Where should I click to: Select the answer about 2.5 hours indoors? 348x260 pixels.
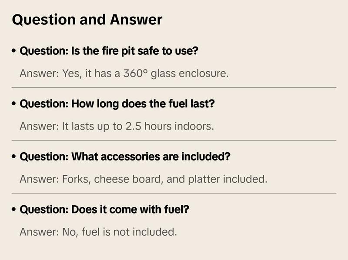pos(117,126)
